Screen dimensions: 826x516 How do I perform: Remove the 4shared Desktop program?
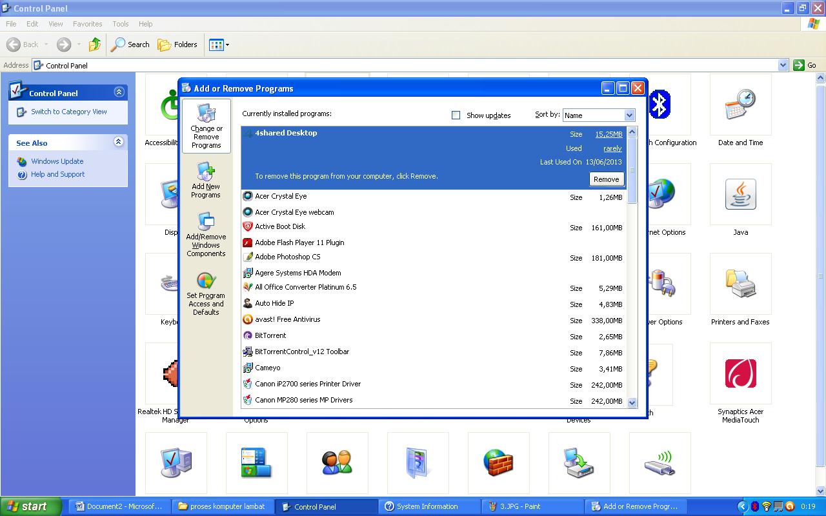(x=606, y=179)
